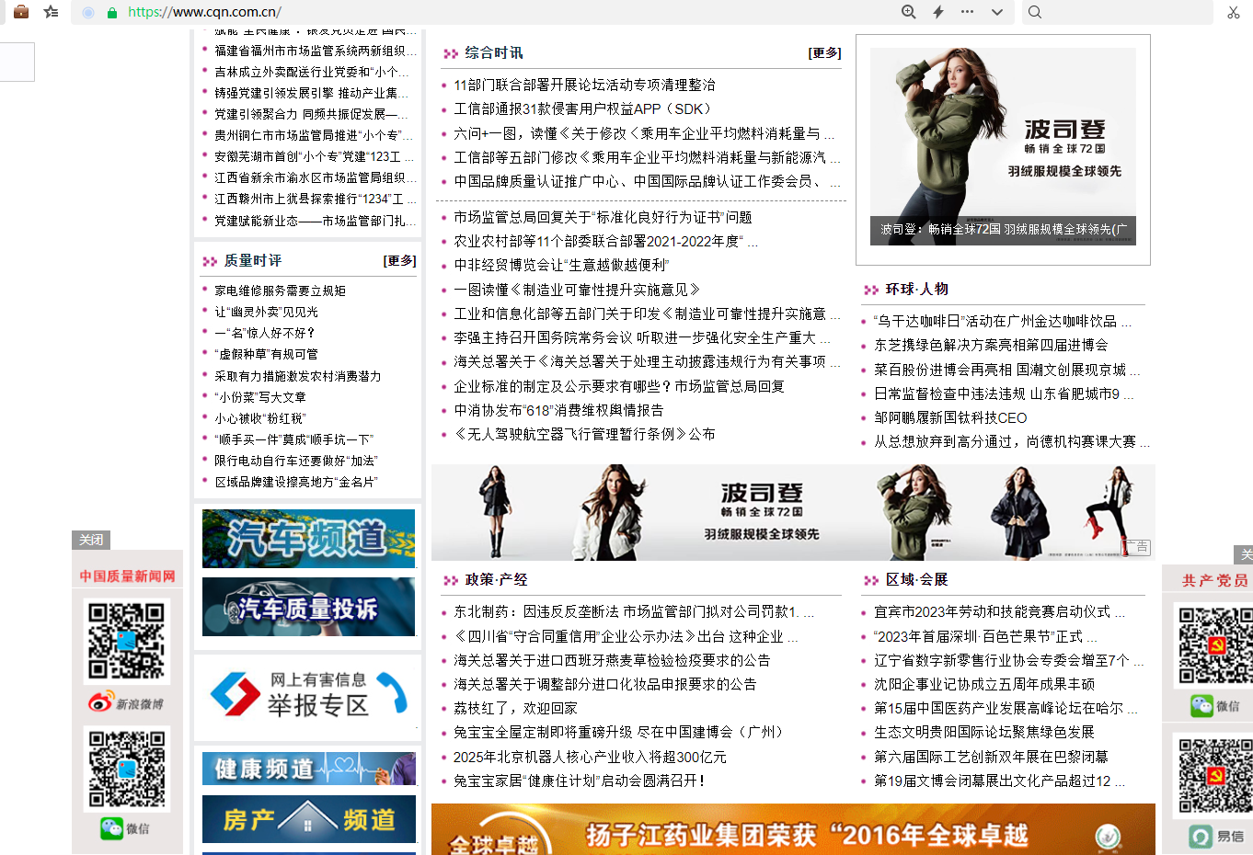Open article 区域品牌设擦亮地方“金名片”
The width and height of the screenshot is (1253, 855).
tap(296, 482)
